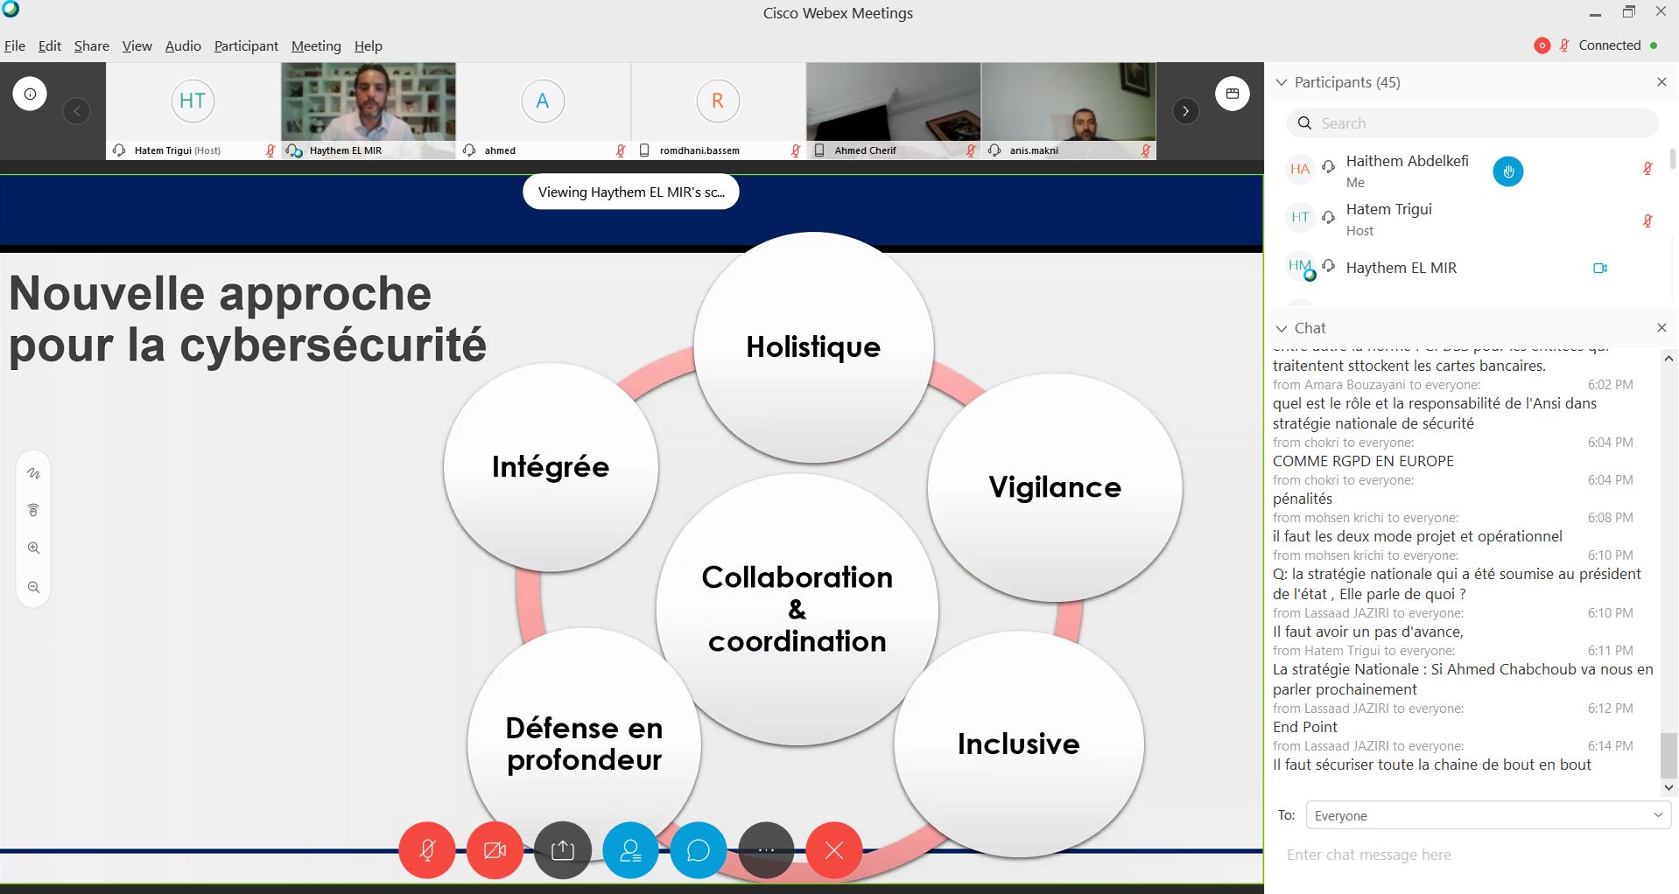
Task: Click chat message 'pénalités'
Action: [1303, 499]
